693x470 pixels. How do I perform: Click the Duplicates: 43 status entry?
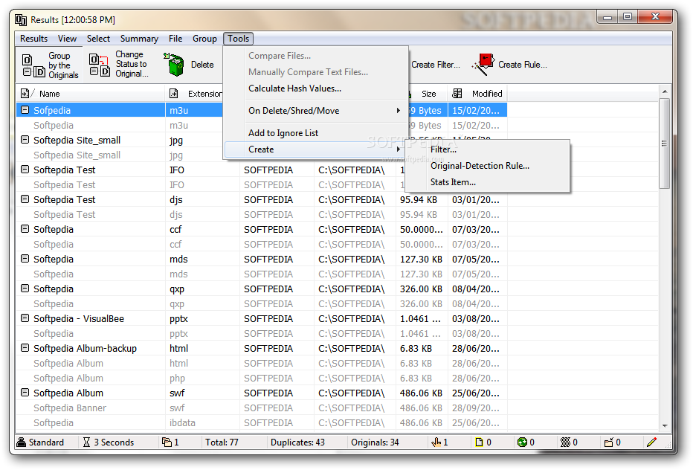tap(297, 442)
